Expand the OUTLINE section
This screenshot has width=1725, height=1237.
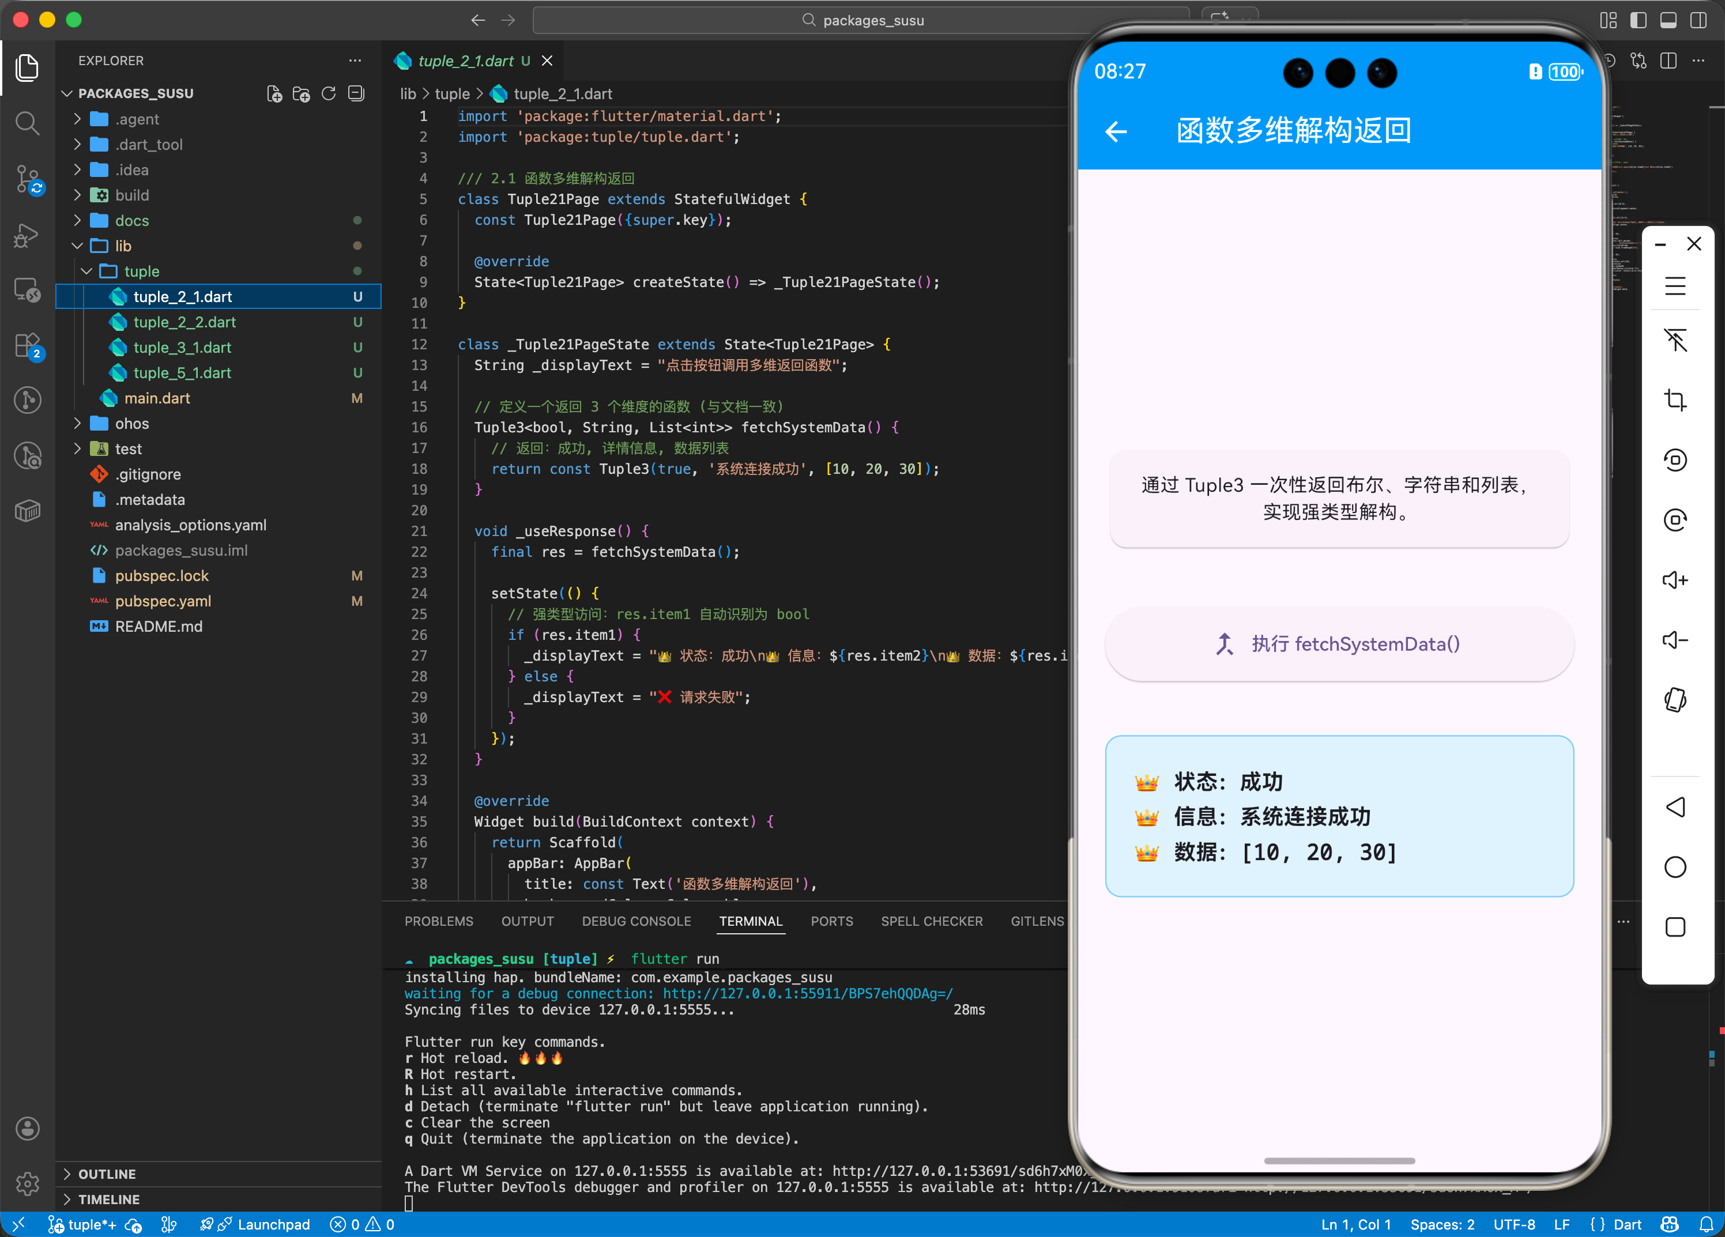[x=219, y=1174]
